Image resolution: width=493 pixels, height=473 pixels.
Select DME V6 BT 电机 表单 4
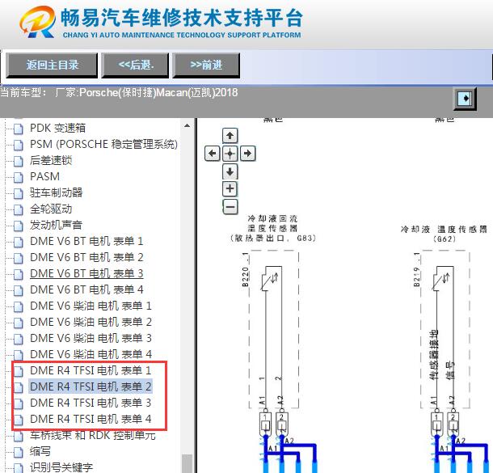click(86, 289)
